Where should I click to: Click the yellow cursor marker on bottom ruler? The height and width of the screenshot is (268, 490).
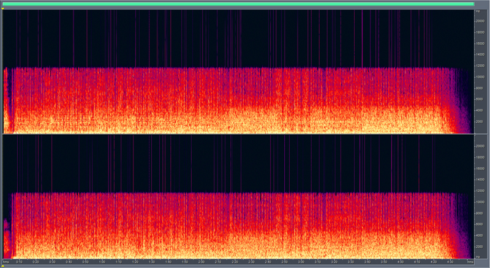(x=2, y=266)
